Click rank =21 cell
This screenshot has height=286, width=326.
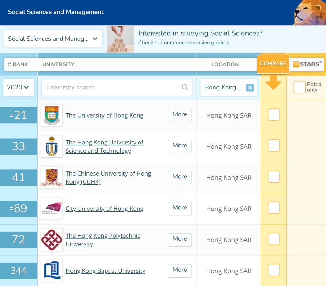coord(19,115)
